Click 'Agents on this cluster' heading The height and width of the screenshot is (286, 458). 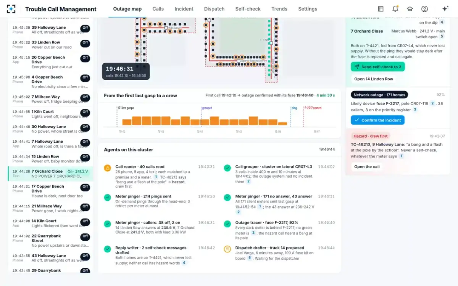coord(129,150)
